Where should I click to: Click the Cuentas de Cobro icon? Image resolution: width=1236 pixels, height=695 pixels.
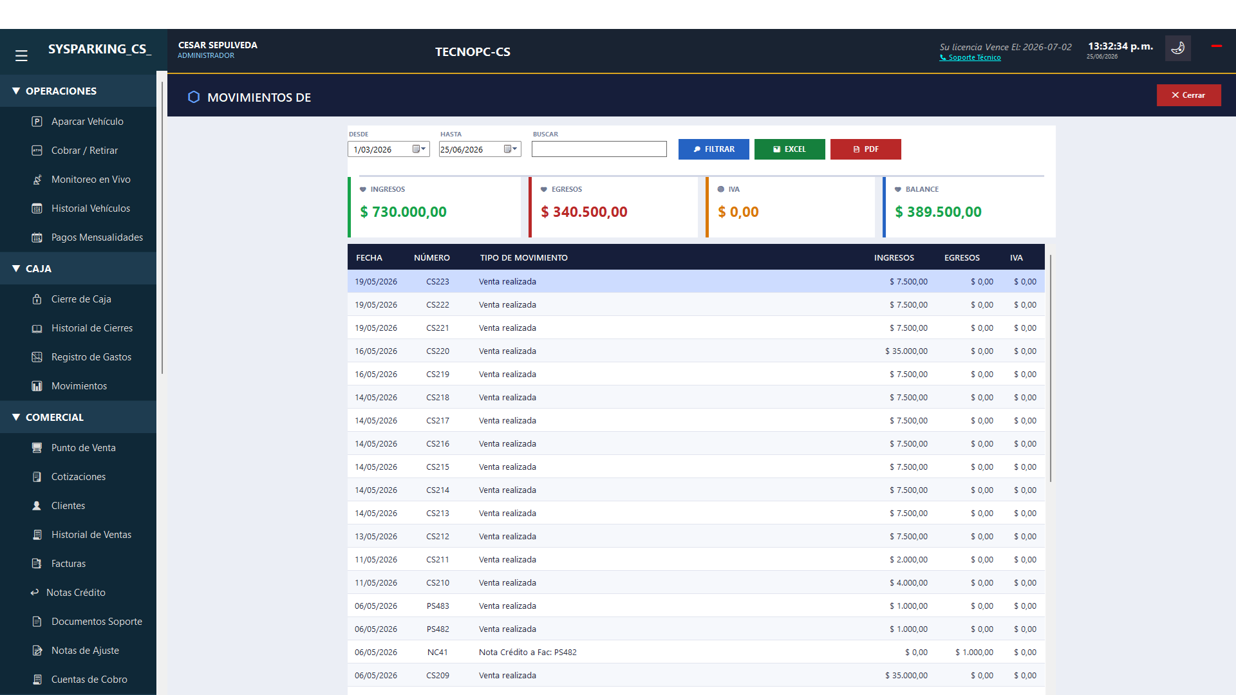pos(37,680)
